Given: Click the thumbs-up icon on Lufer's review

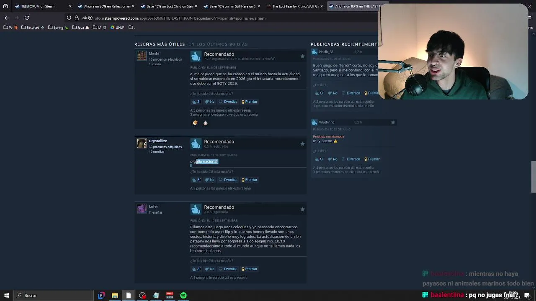Looking at the screenshot, I should tap(196, 209).
